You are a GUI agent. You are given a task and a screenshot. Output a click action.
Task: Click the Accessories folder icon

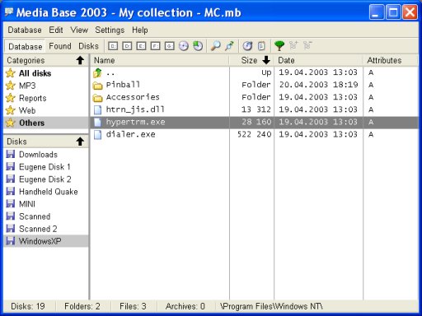coord(97,98)
